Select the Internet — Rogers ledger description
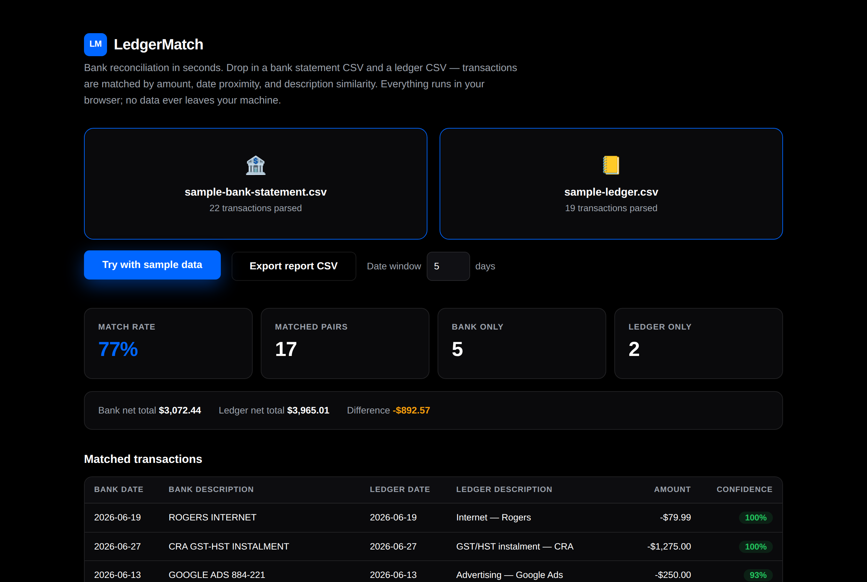This screenshot has width=867, height=582. [x=493, y=517]
